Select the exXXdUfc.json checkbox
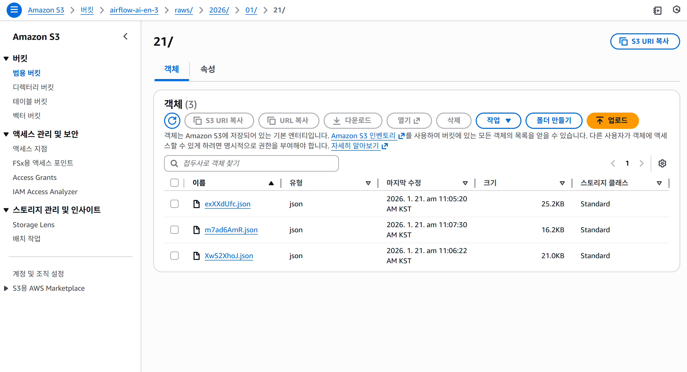 [x=174, y=204]
